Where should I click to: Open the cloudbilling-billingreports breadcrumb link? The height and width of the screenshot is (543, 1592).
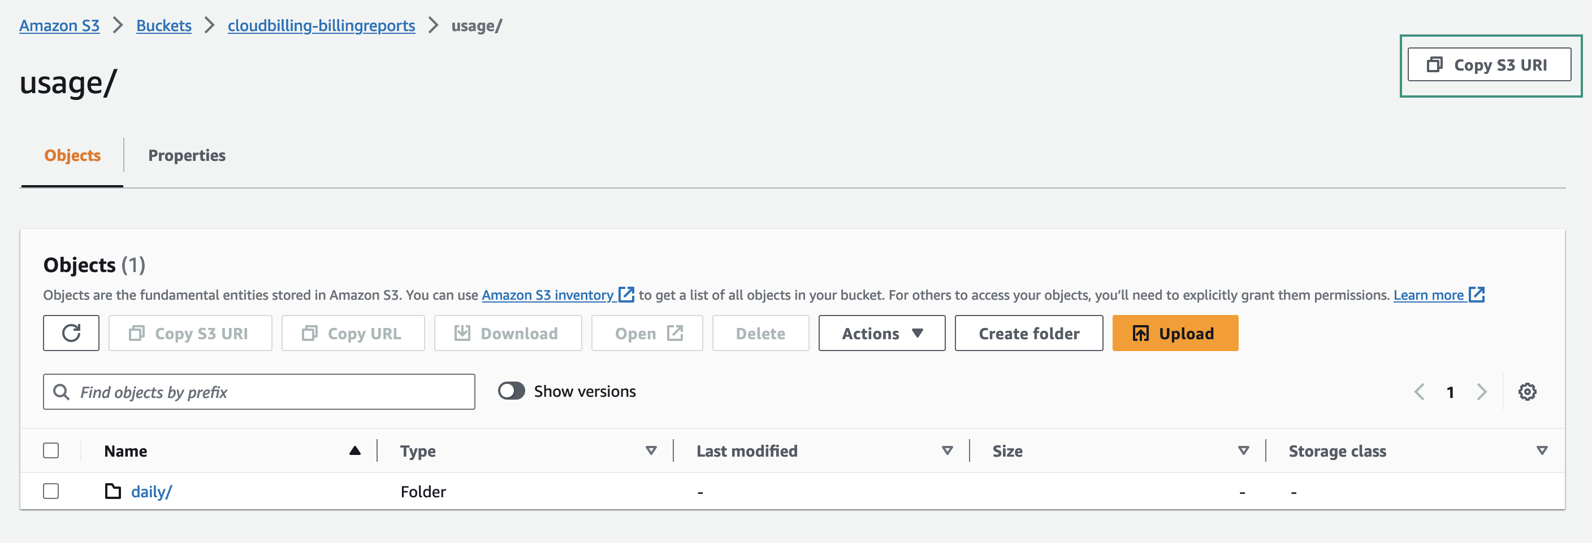(321, 26)
